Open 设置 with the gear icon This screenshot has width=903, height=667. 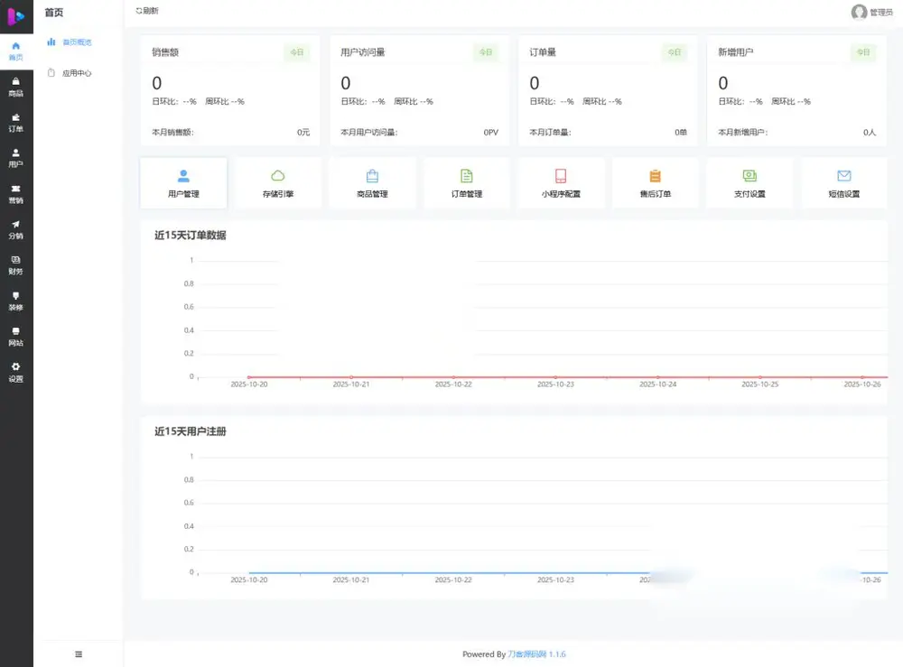pos(16,373)
